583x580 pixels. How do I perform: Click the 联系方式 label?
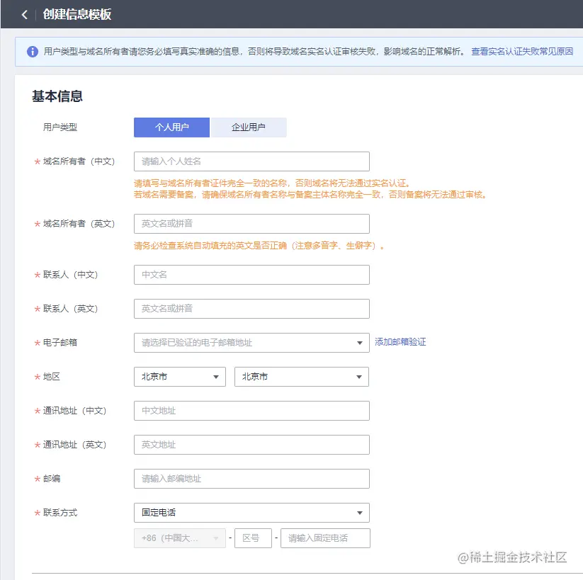point(60,513)
